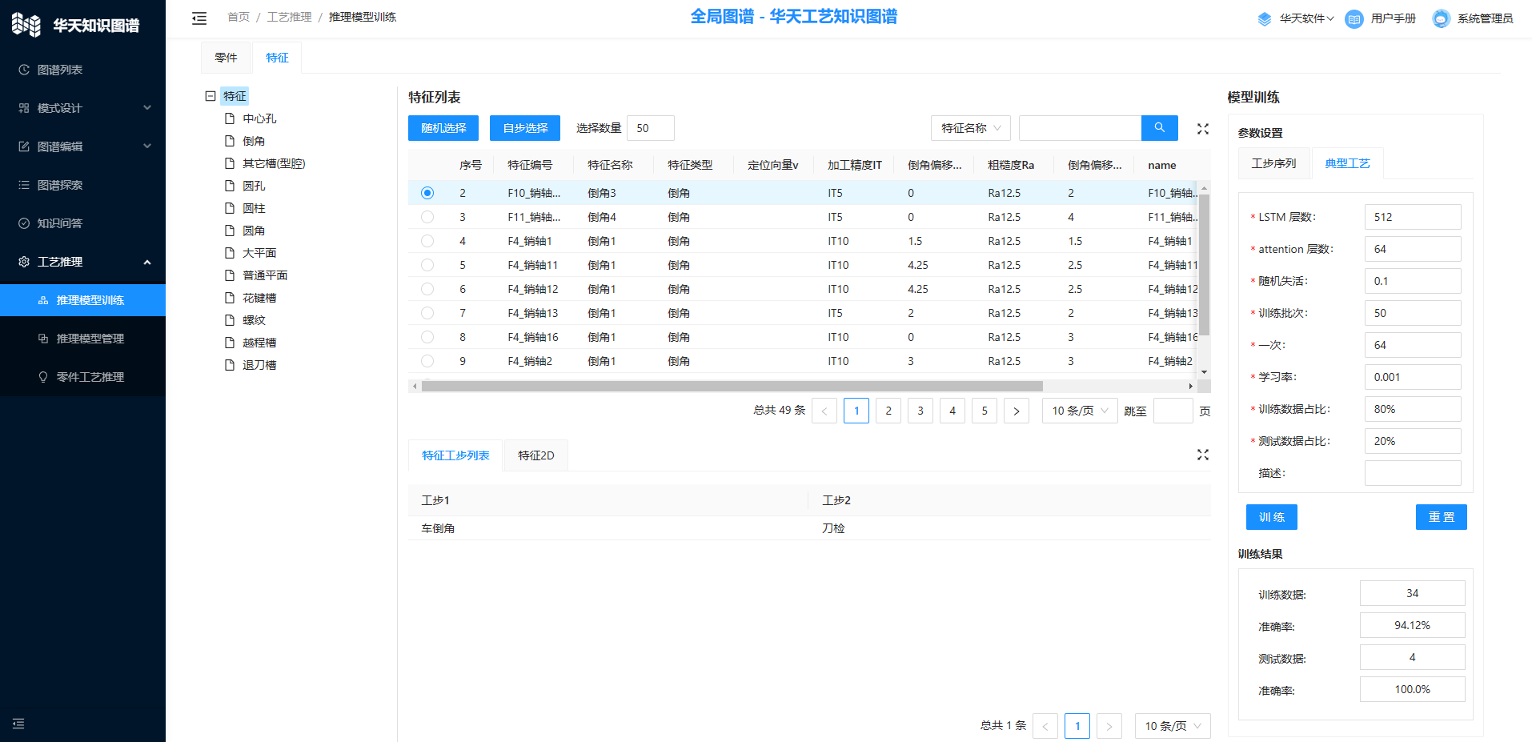Screen dimensions: 1532x742
Task: Select the radio button for row 3
Action: [427, 217]
